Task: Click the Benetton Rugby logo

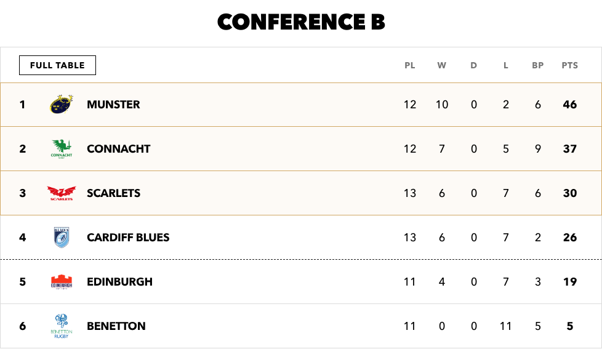Action: coord(62,326)
